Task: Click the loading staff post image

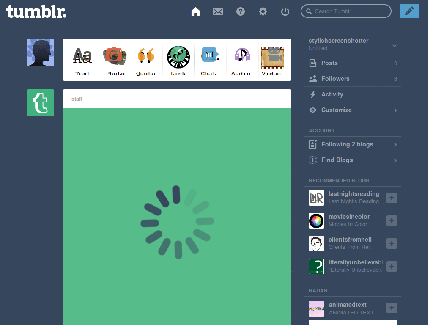Action: [x=177, y=217]
